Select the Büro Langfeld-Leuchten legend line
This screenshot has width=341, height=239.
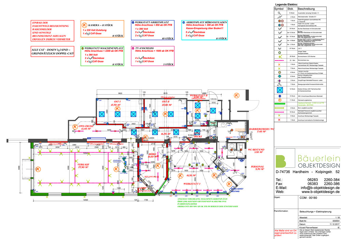tap(280, 108)
